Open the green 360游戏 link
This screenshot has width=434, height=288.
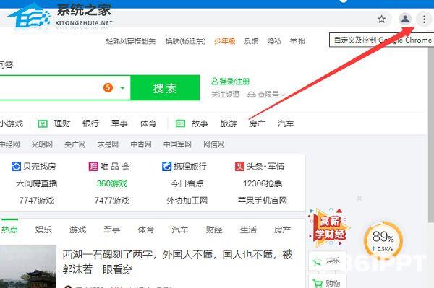[x=112, y=183]
